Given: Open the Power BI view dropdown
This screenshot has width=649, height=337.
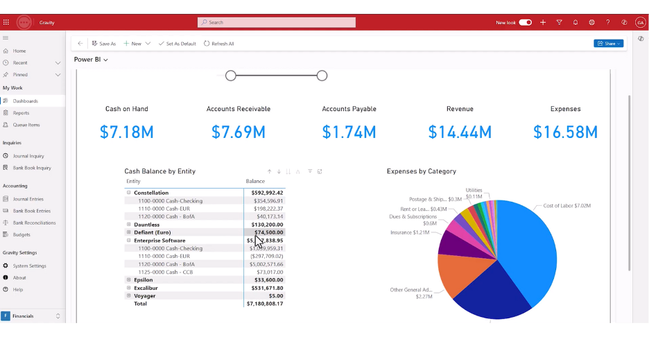Looking at the screenshot, I should 105,60.
